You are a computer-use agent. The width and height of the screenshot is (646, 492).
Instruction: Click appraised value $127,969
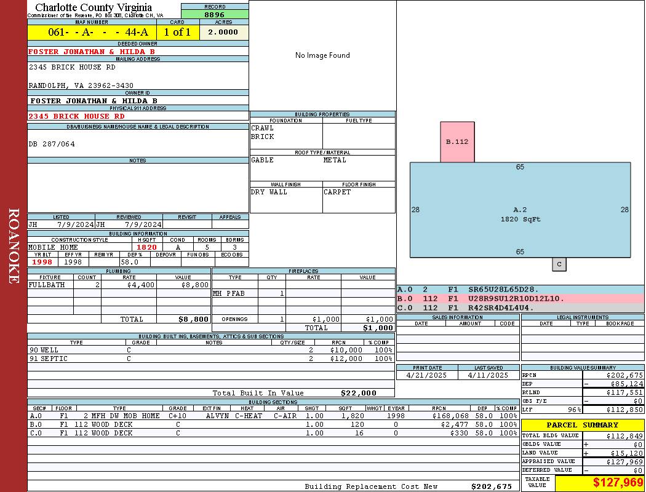tap(624, 462)
